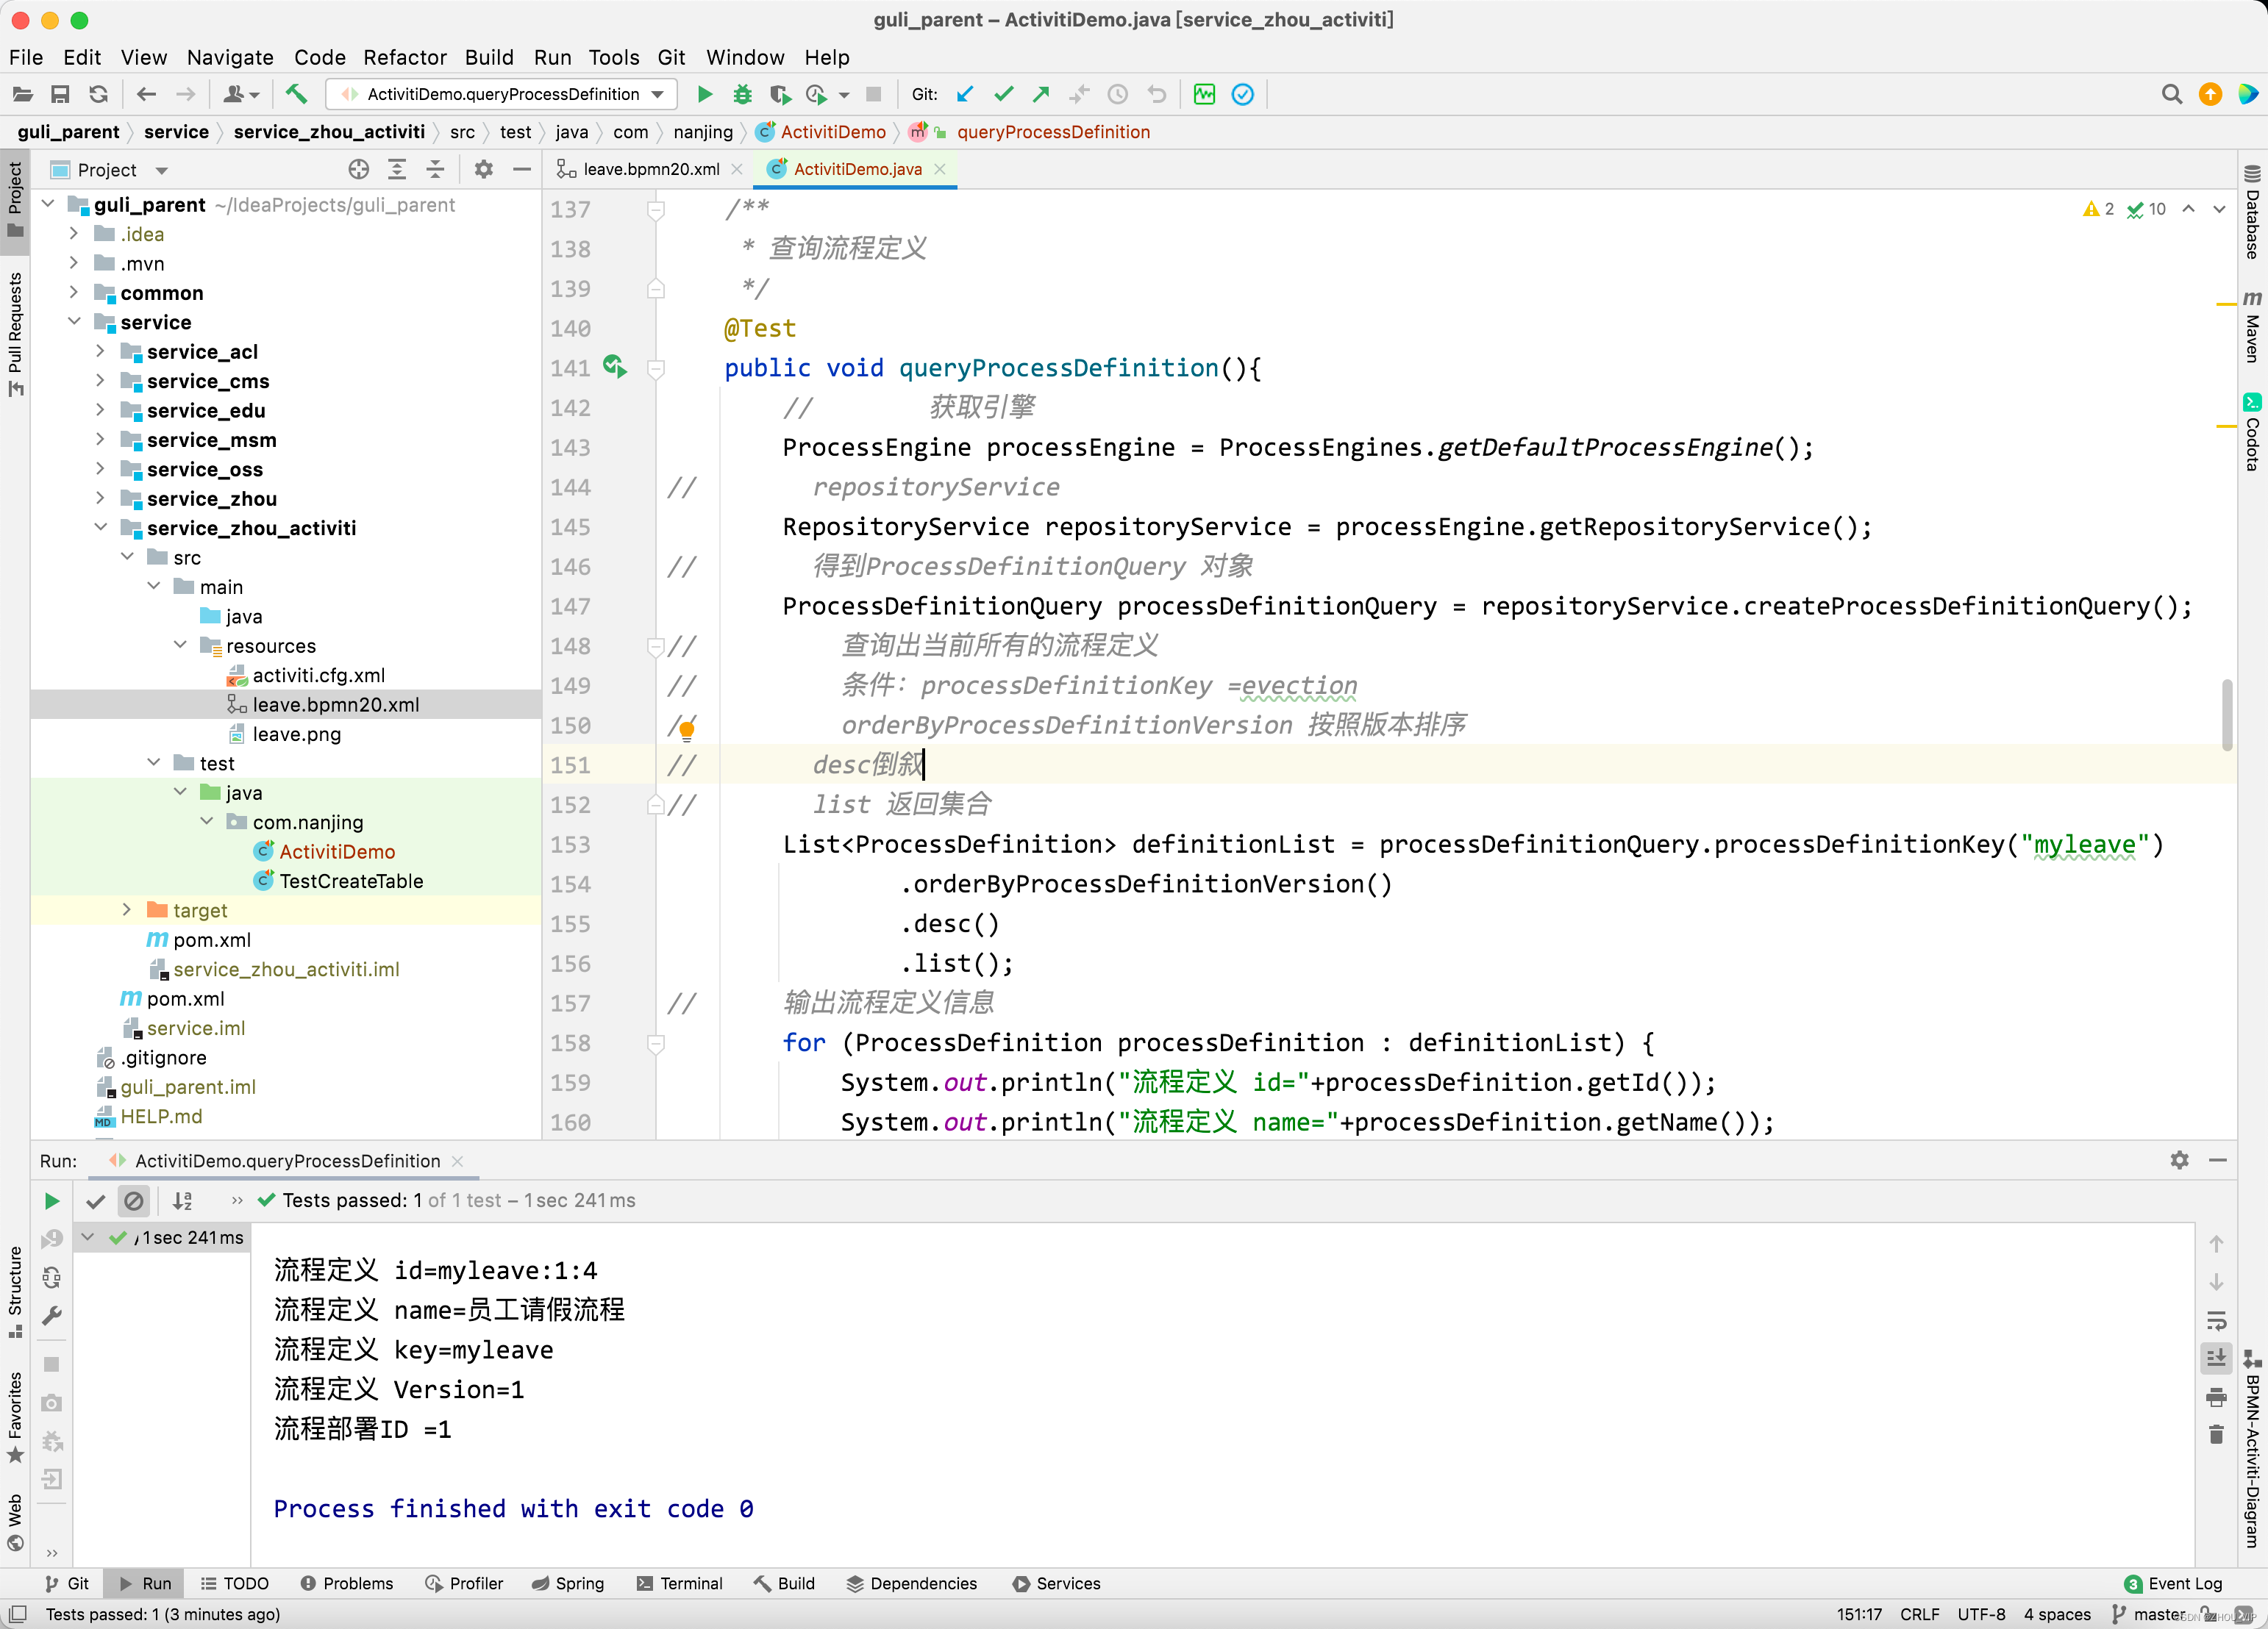Click the Build project hammer icon

pos(296,94)
